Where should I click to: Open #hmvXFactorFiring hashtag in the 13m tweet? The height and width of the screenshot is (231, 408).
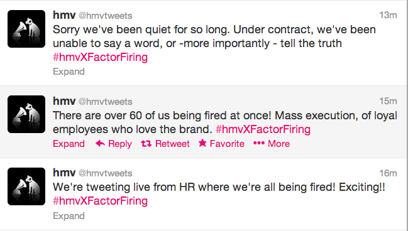click(100, 57)
